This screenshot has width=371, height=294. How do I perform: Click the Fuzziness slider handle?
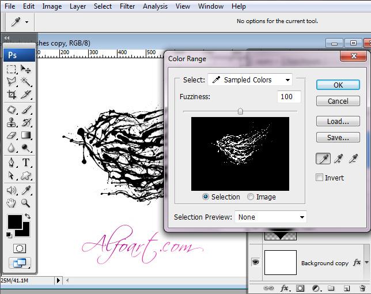240,111
